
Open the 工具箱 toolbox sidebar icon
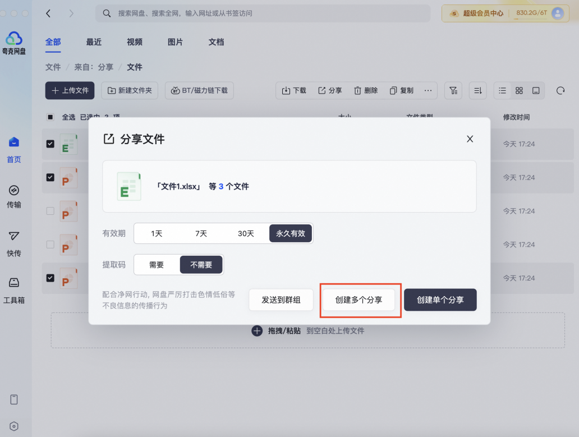pos(14,283)
